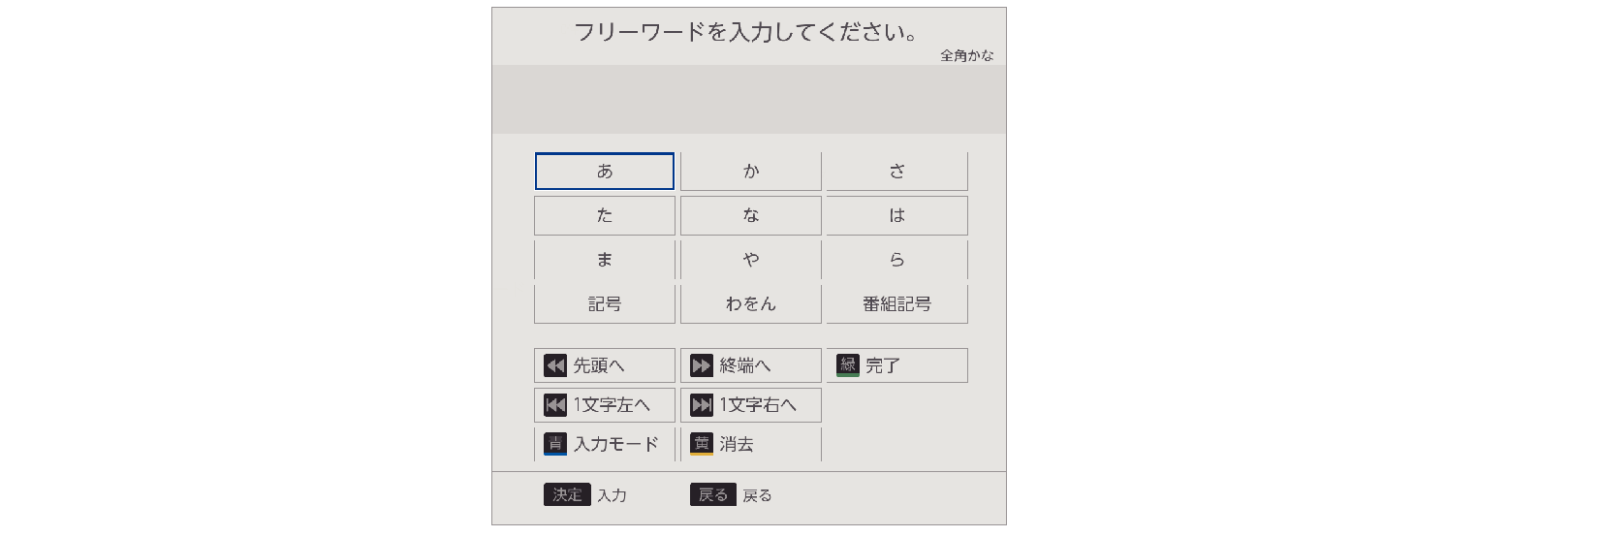Open the 記号 symbols key

(604, 304)
